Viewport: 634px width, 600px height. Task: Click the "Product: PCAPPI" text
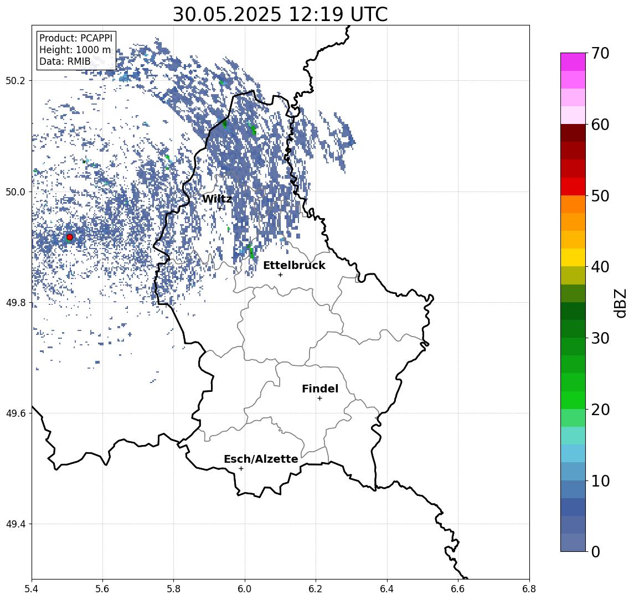point(76,38)
